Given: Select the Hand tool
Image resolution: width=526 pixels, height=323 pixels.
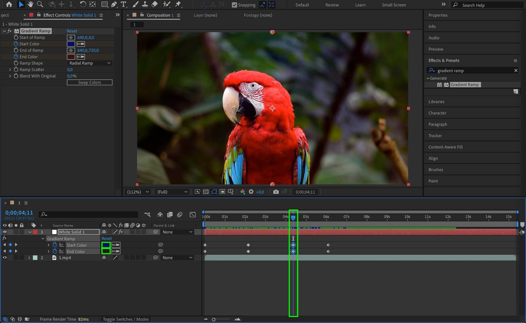Looking at the screenshot, I should click(x=31, y=4).
